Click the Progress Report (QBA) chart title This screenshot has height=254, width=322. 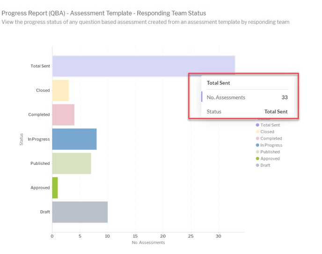click(103, 13)
